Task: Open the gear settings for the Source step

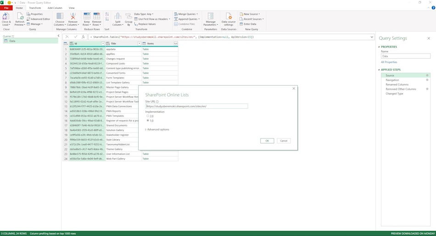Action: pyautogui.click(x=427, y=75)
